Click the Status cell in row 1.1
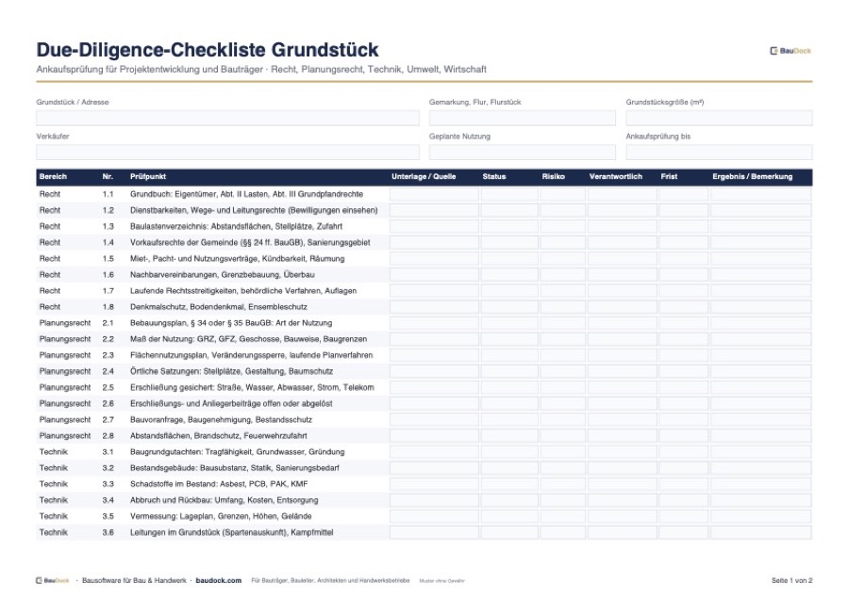Image resolution: width=849 pixels, height=599 pixels. [x=509, y=194]
